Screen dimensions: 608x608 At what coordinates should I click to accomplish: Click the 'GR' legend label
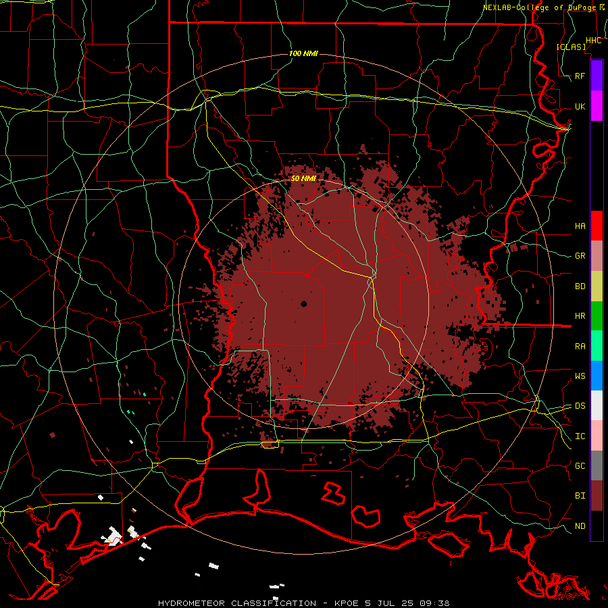[580, 256]
